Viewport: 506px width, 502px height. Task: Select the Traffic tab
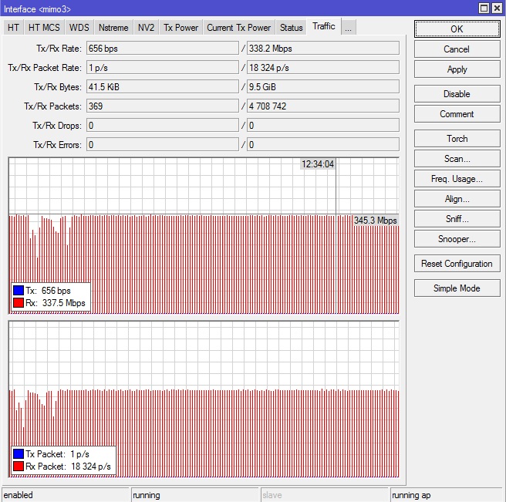point(324,26)
